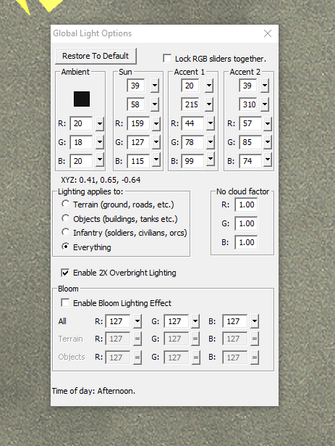Open Sun G value dropdown arrow
Image resolution: width=335 pixels, height=446 pixels.
click(x=156, y=142)
